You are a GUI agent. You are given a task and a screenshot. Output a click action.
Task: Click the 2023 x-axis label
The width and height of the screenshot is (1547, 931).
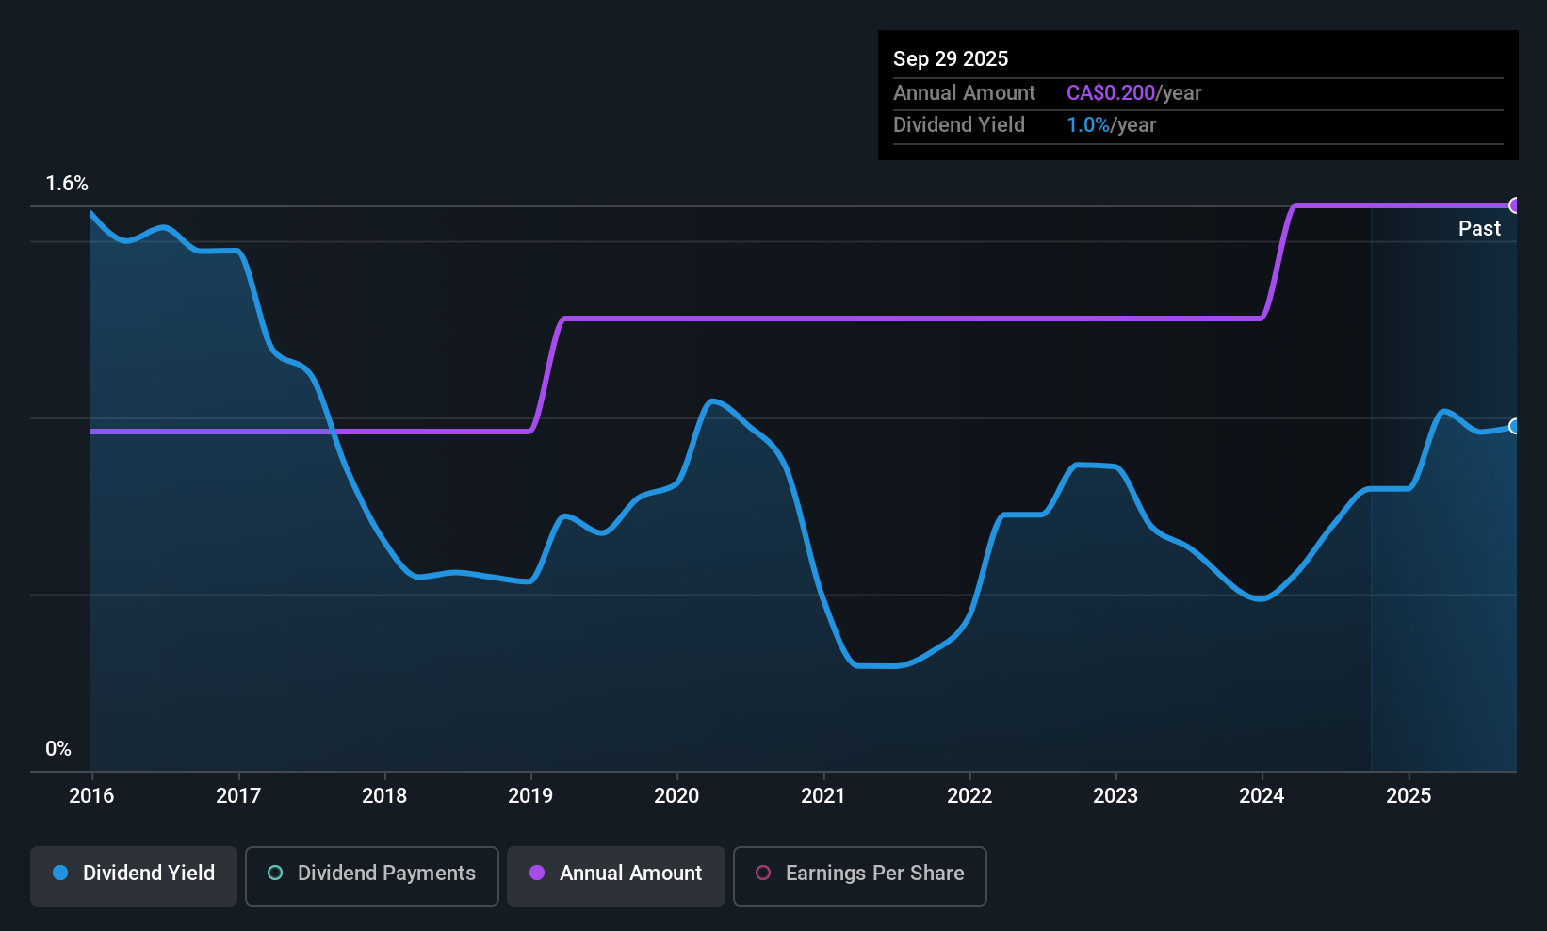pos(1115,795)
